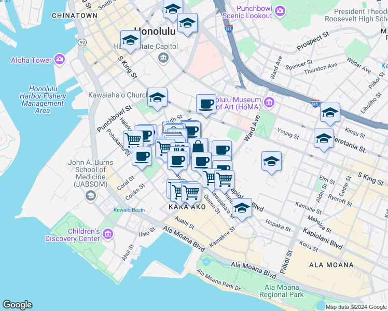Click the school marker at Kapiolani Blvd and Kamakee St
Image resolution: width=388 pixels, height=311 pixels.
242,209
